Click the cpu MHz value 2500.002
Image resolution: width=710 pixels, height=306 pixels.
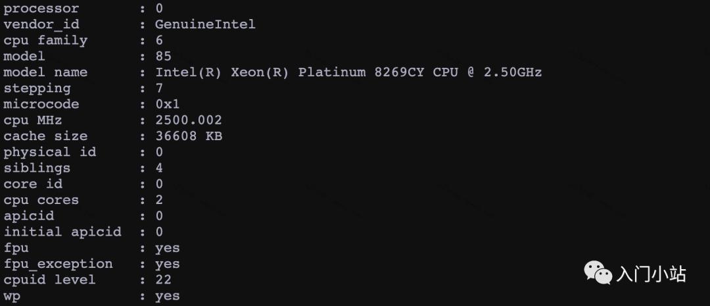tap(189, 120)
